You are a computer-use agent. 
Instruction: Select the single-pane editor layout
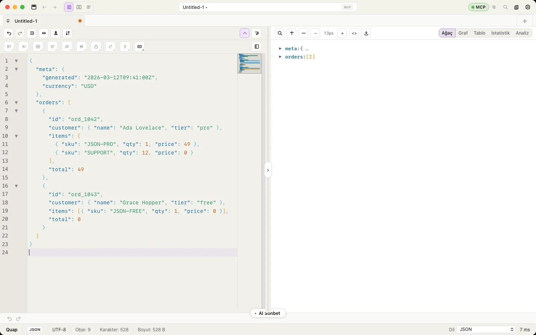point(69,7)
